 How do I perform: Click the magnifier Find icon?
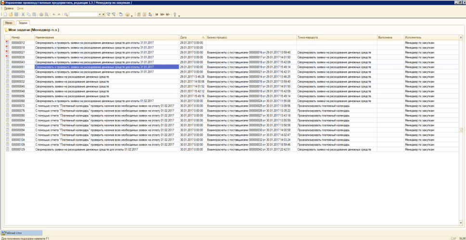66,14
